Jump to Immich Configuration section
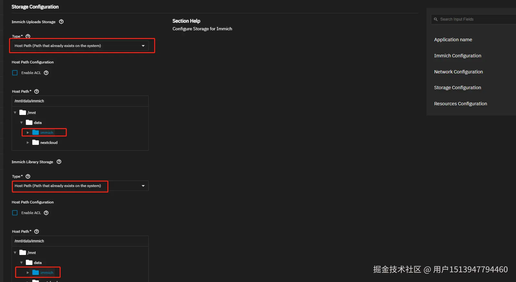Viewport: 516px width, 282px height. coord(458,56)
